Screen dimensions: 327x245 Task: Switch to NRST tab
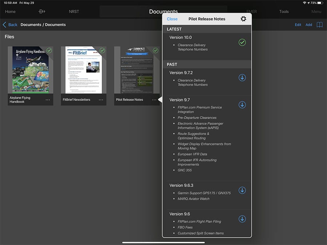click(74, 12)
